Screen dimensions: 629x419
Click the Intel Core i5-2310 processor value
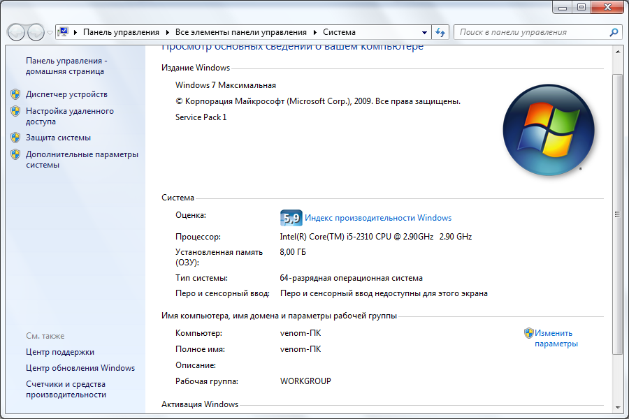pyautogui.click(x=376, y=237)
